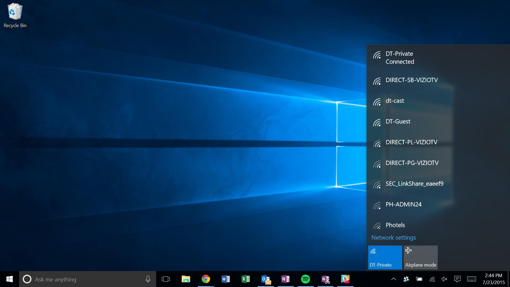The image size is (510, 287).
Task: Select the DIRECT-PG-VIZIOTV network
Action: pos(438,163)
